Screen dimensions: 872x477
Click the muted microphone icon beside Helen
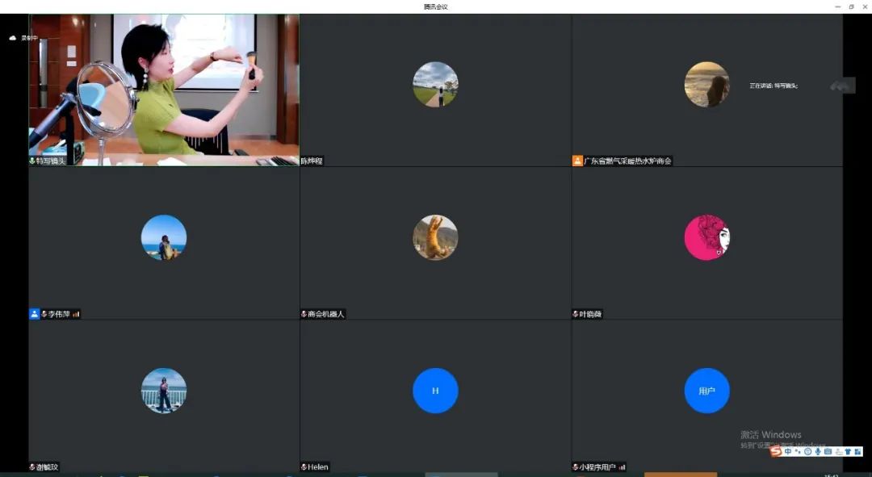pyautogui.click(x=304, y=467)
